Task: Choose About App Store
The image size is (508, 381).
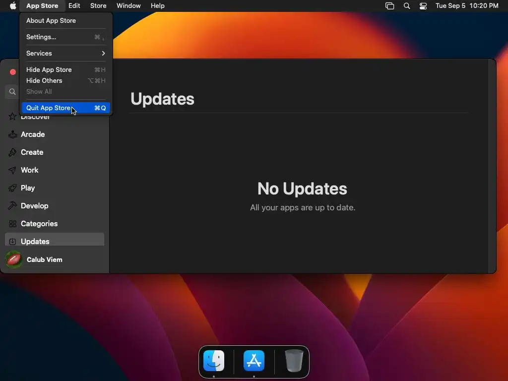Action: point(66,20)
